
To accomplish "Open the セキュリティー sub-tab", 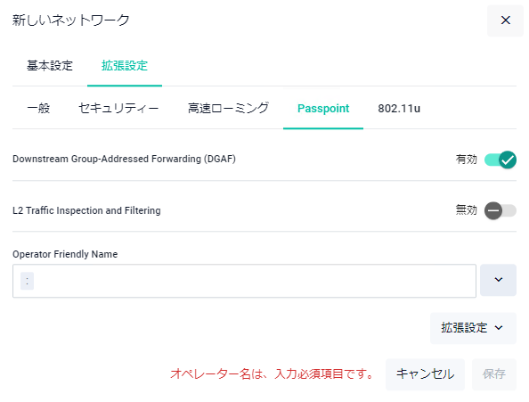I will point(118,109).
